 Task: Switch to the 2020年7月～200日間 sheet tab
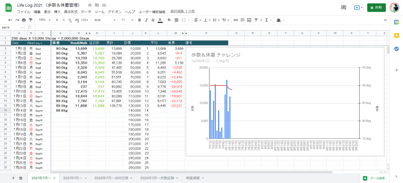click(x=113, y=178)
